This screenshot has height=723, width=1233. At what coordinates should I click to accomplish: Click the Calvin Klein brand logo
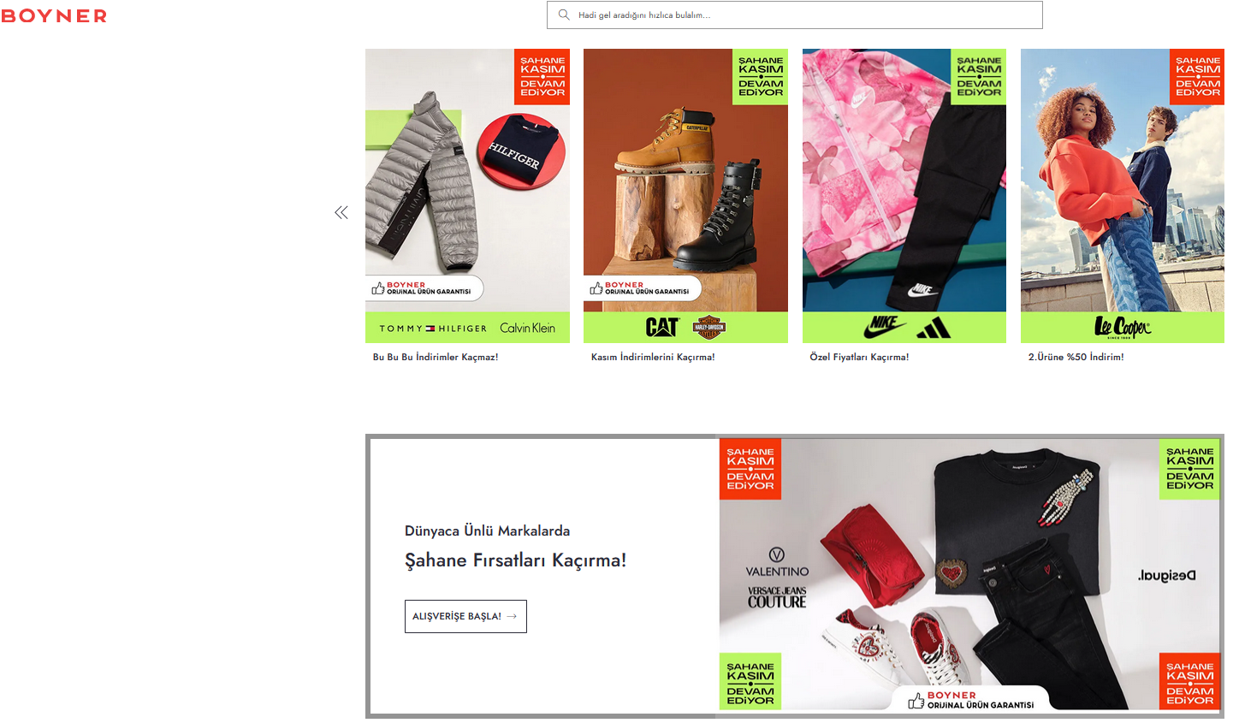tap(527, 328)
